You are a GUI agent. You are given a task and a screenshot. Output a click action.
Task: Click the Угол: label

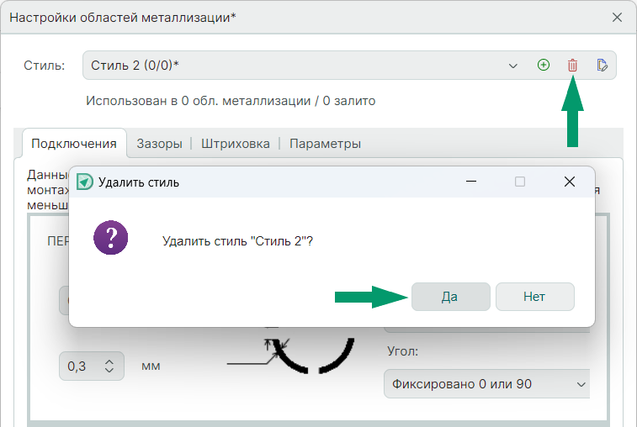402,351
